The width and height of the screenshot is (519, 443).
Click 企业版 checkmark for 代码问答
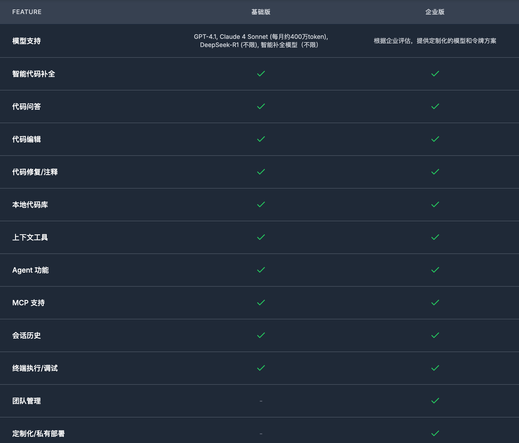(435, 107)
